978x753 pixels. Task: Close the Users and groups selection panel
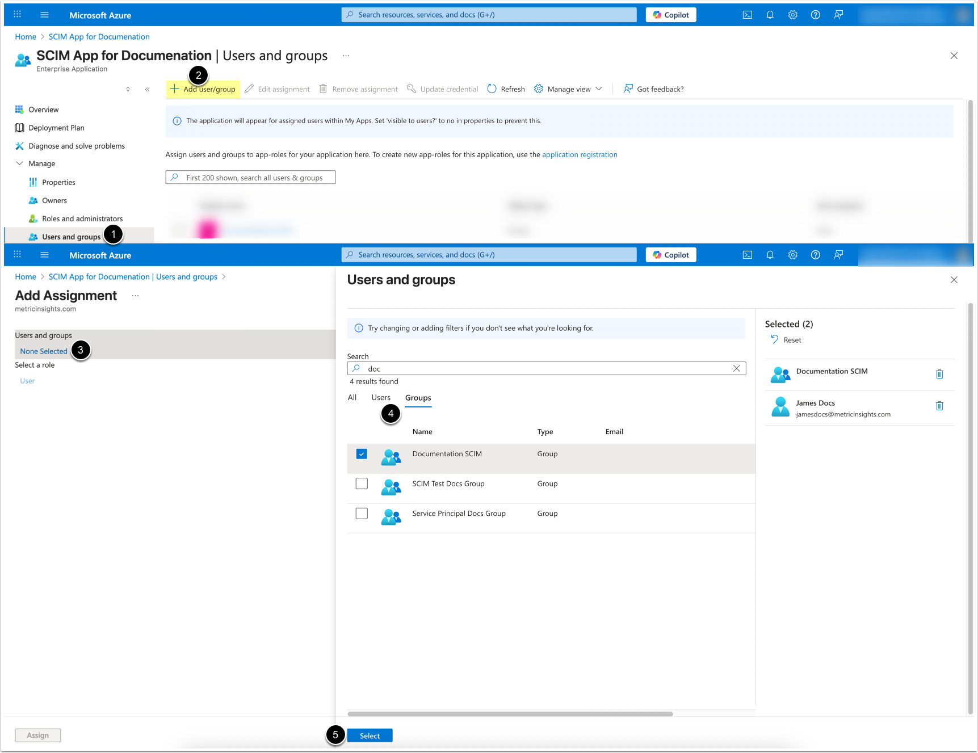coord(954,280)
